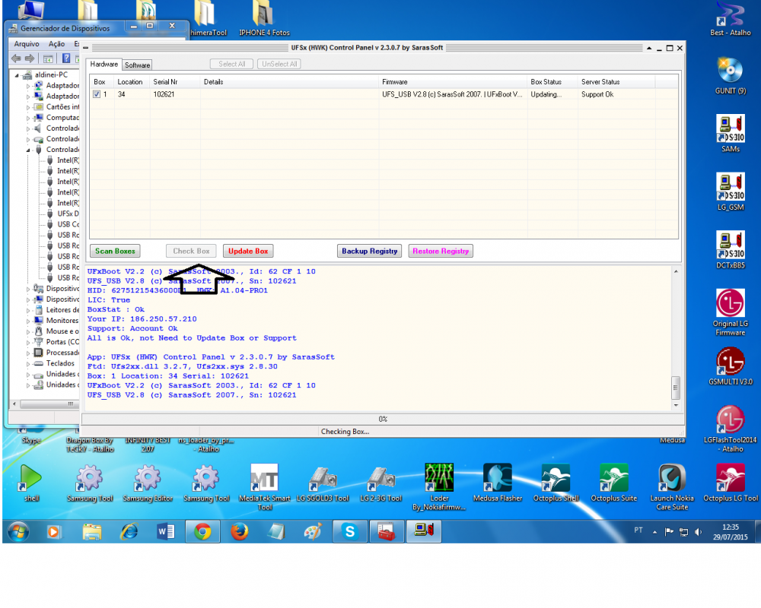This screenshot has height=608, width=761.
Task: Switch to the Hardware tab
Action: [x=103, y=64]
